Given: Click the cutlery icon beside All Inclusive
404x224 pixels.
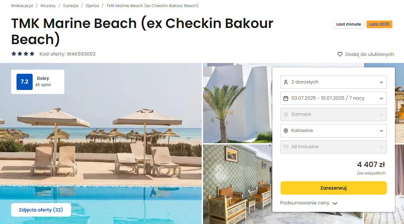Looking at the screenshot, I should (x=286, y=147).
